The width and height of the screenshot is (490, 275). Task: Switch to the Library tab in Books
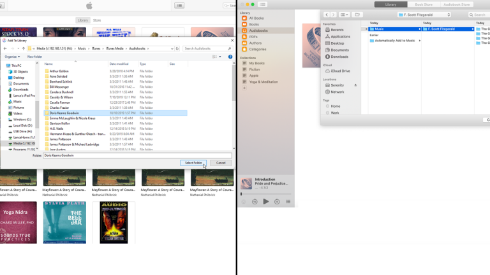tap(390, 4)
